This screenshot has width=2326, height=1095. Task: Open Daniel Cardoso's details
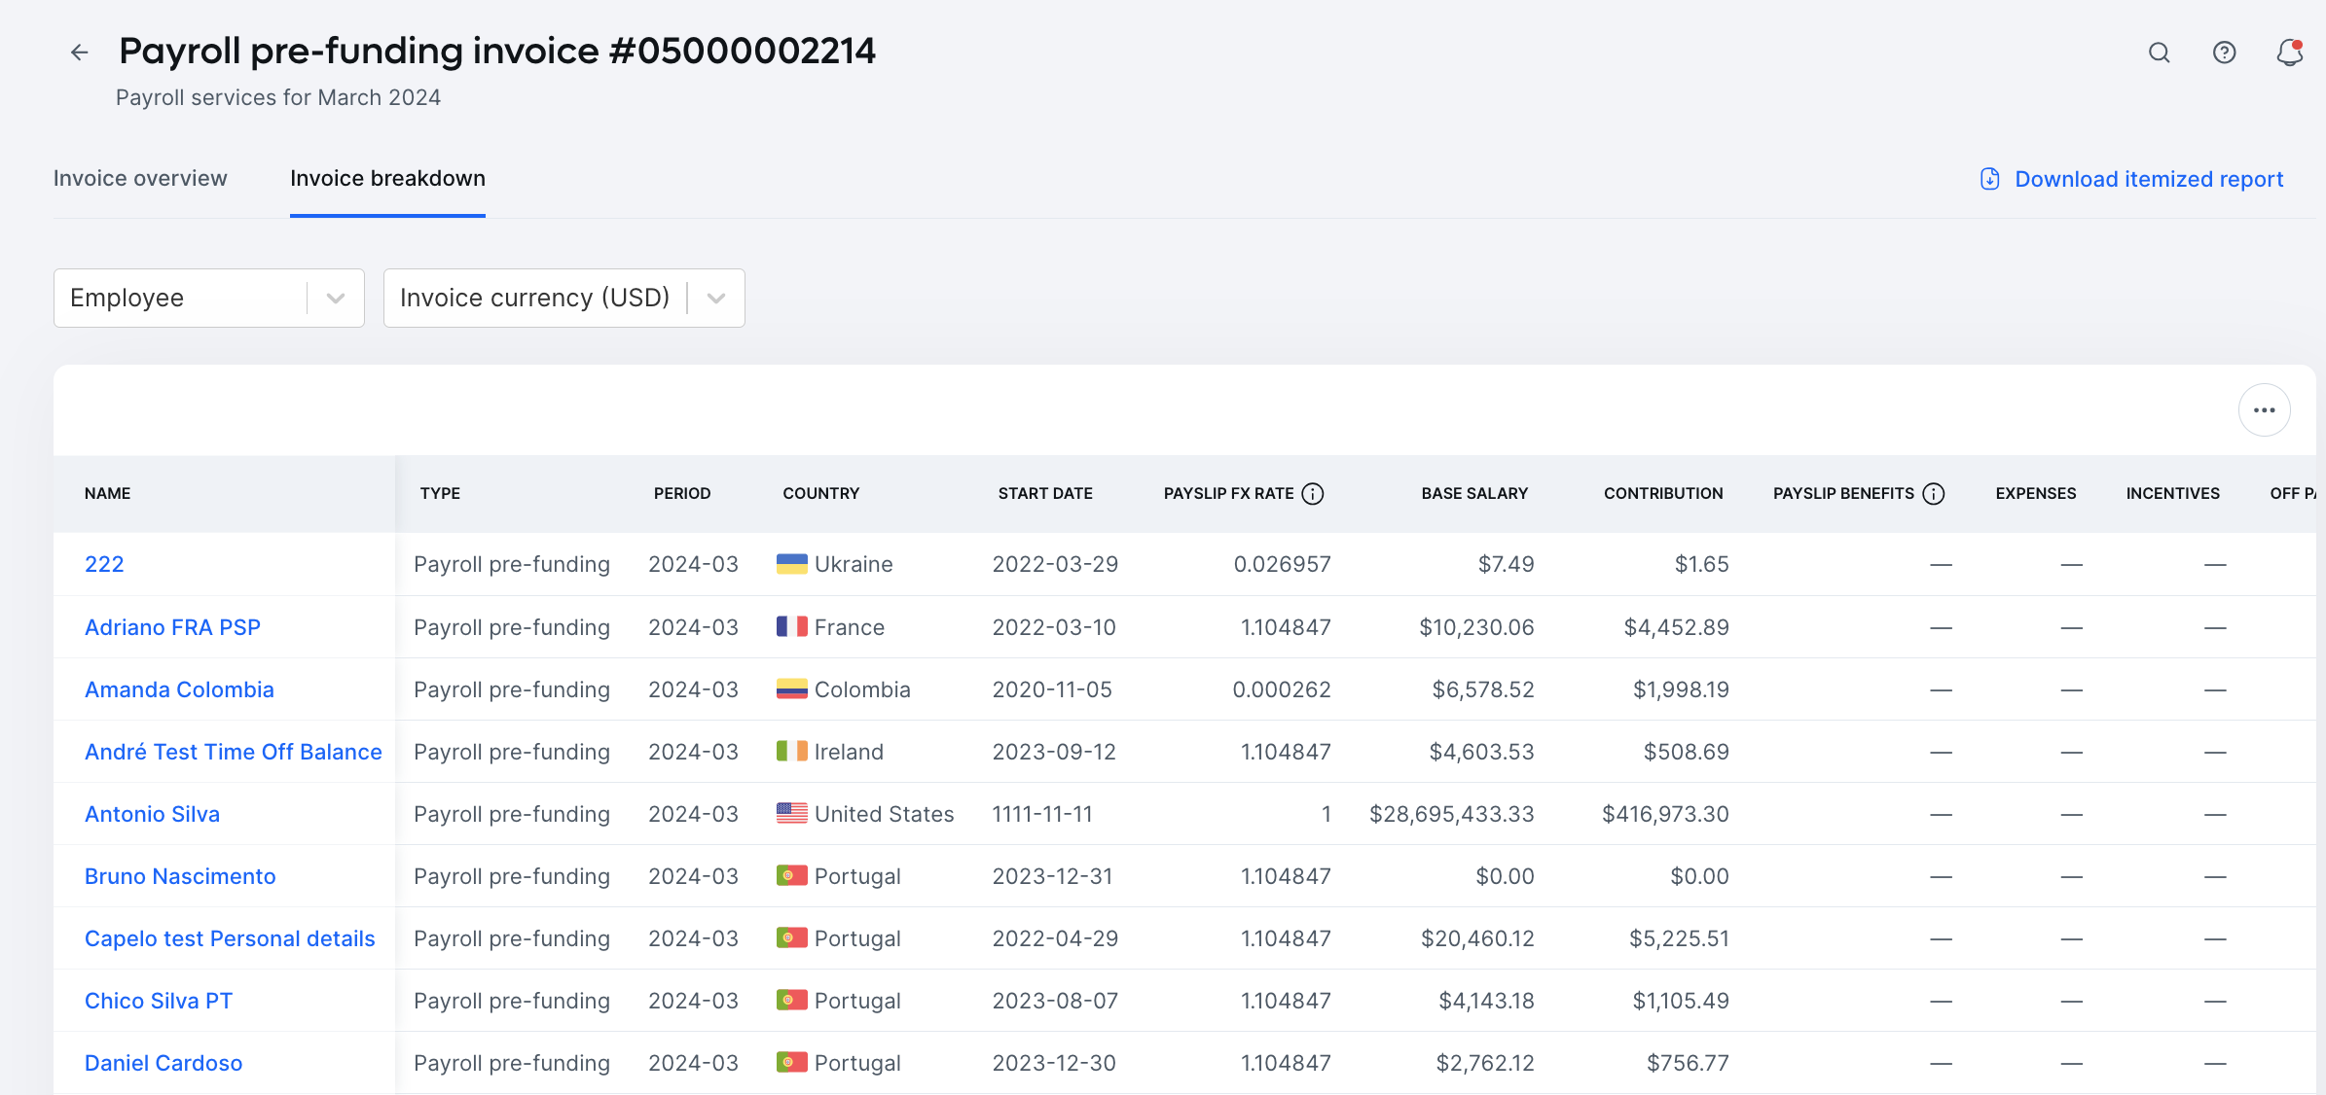click(x=164, y=1063)
